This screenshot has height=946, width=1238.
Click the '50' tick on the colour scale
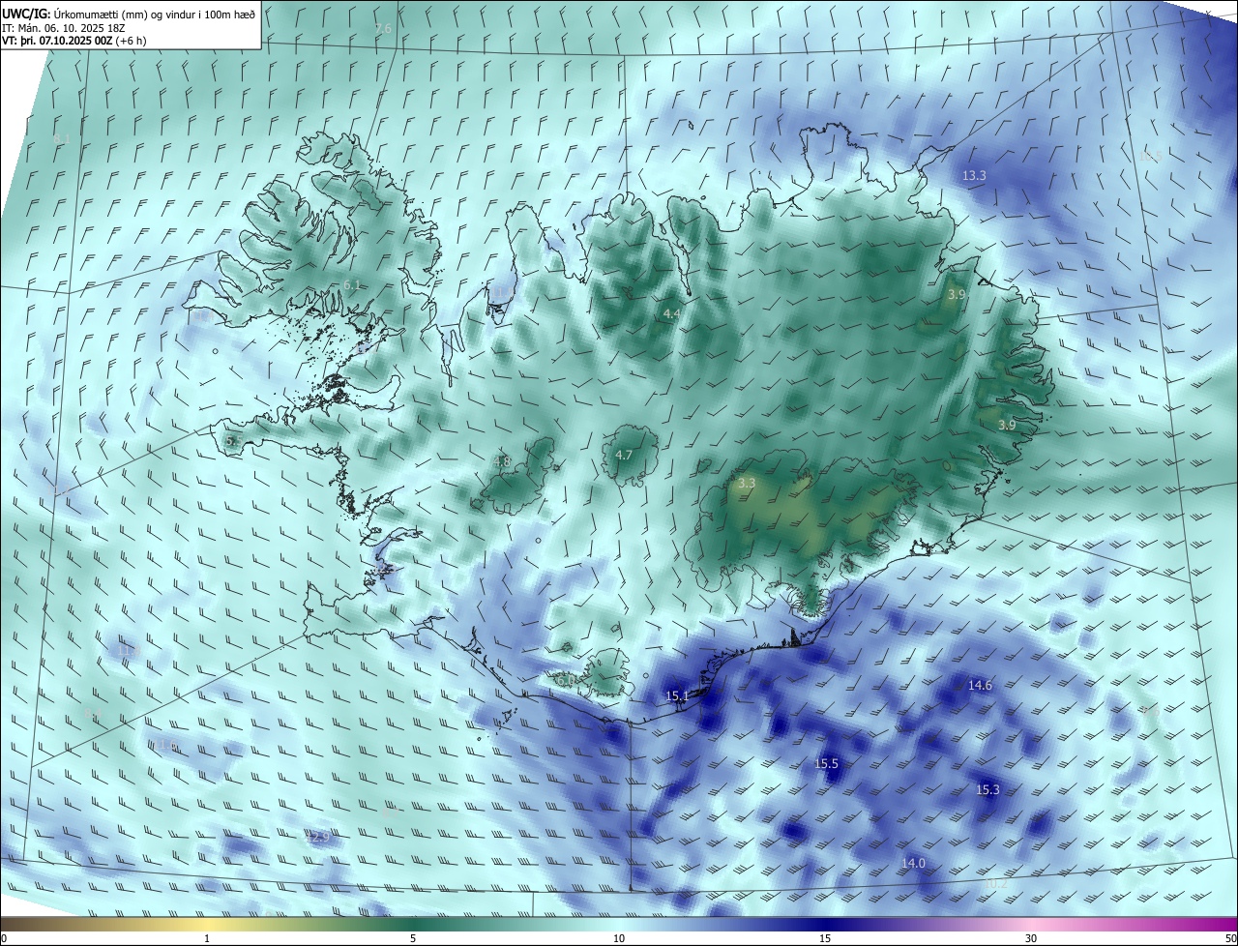1230,938
